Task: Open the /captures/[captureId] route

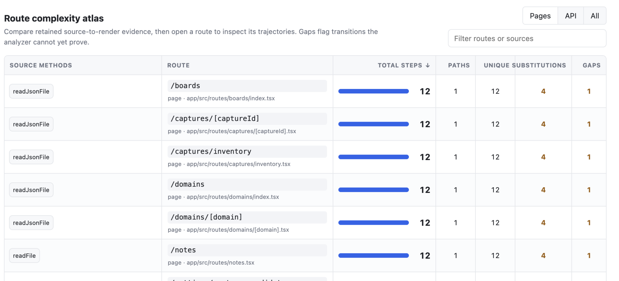Action: (x=247, y=119)
